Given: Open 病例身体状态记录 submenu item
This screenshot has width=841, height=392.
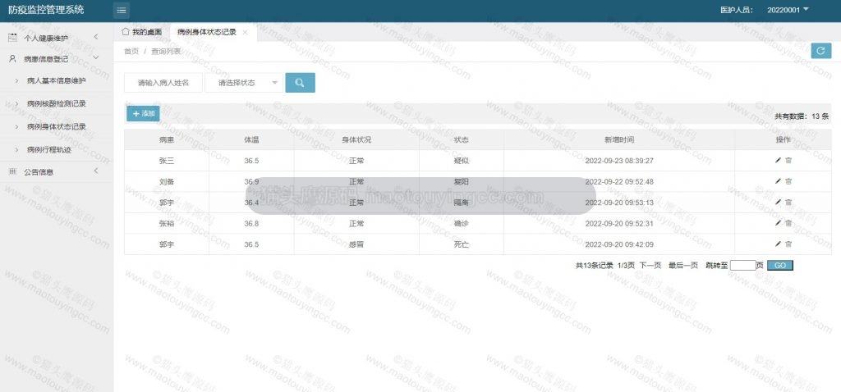Looking at the screenshot, I should (x=57, y=126).
